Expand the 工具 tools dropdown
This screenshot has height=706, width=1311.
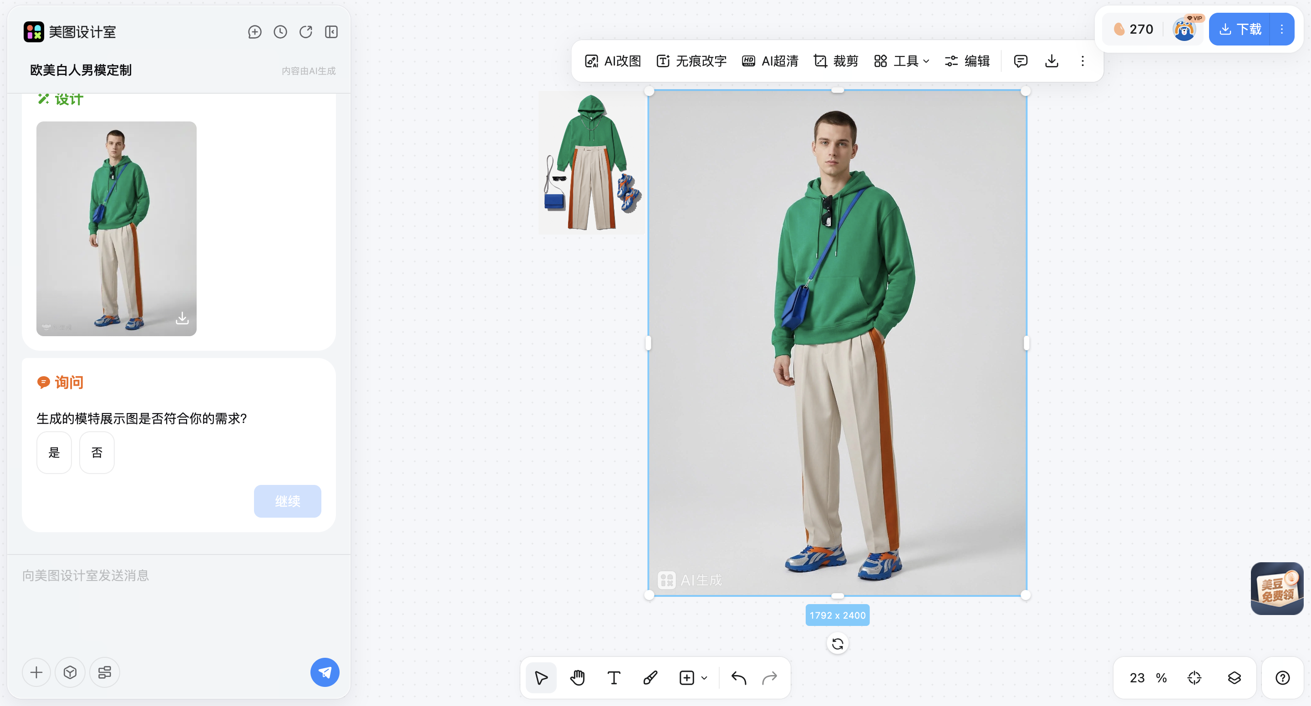click(901, 61)
